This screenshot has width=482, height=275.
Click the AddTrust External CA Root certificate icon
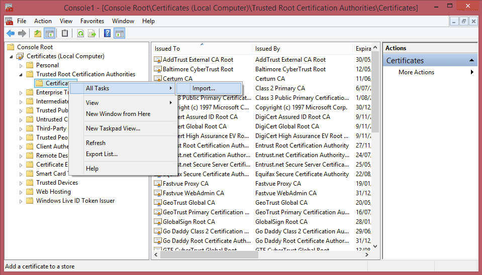click(158, 60)
